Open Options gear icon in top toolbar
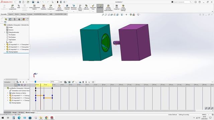 (65, 2)
